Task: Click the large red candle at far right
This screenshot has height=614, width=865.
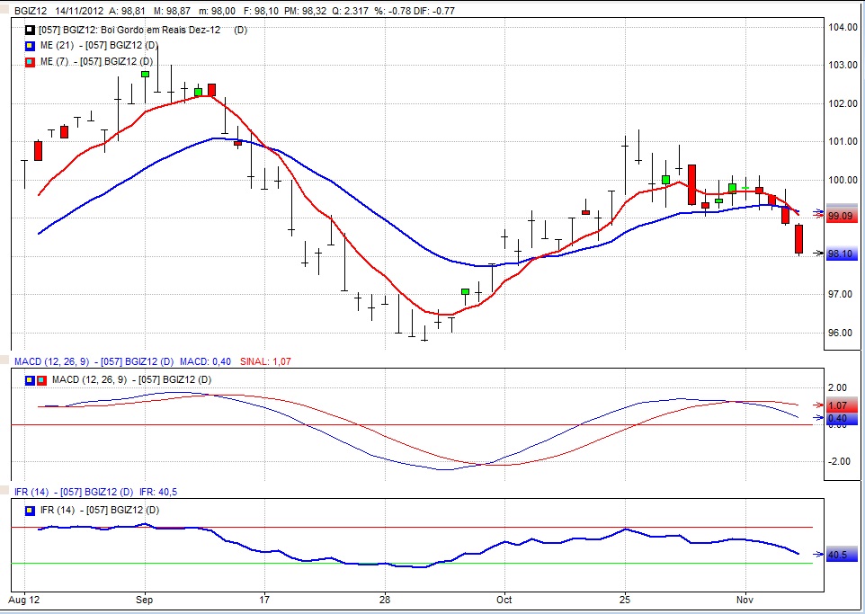Action: pos(798,239)
